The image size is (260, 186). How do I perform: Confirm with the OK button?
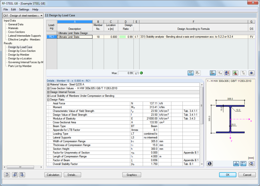[228, 175]
